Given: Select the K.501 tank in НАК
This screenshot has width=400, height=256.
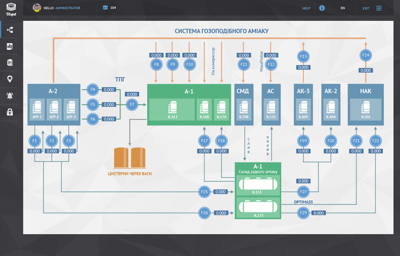Looking at the screenshot, I should pos(365,110).
